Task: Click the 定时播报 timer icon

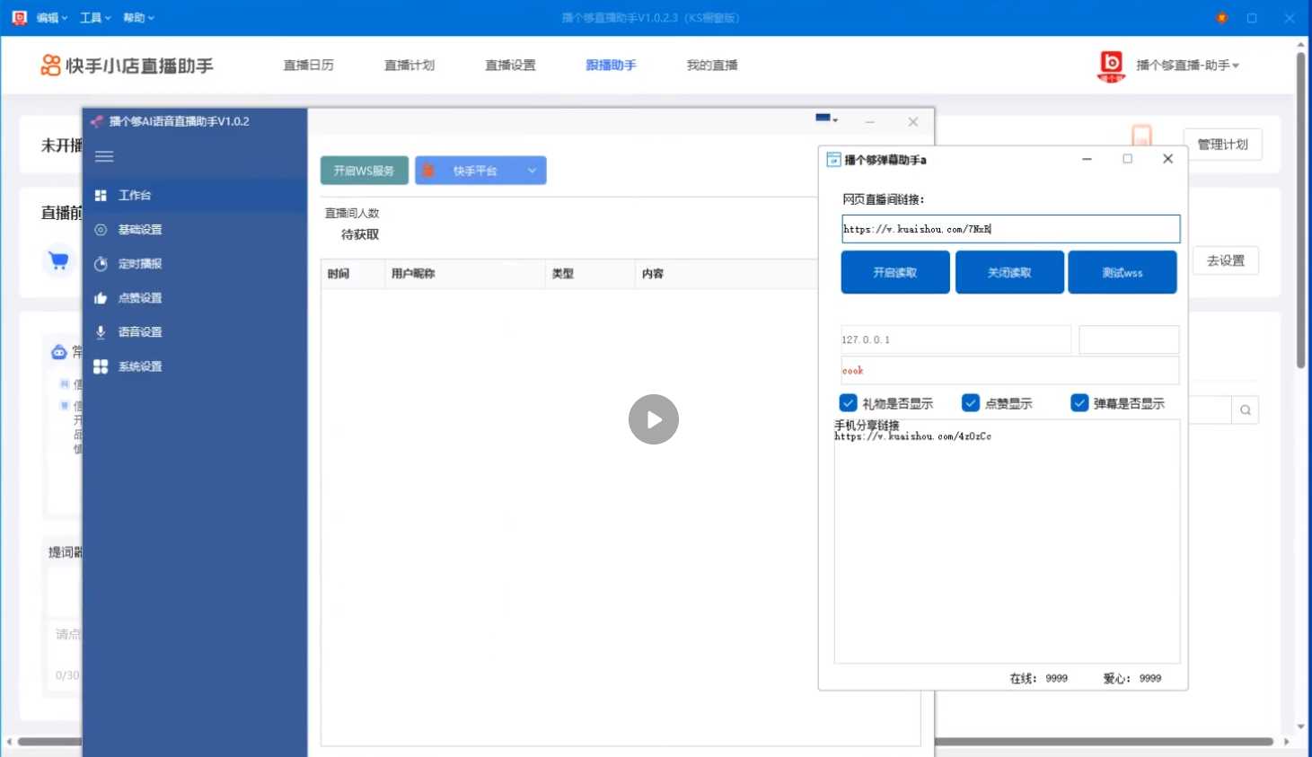Action: coord(101,264)
